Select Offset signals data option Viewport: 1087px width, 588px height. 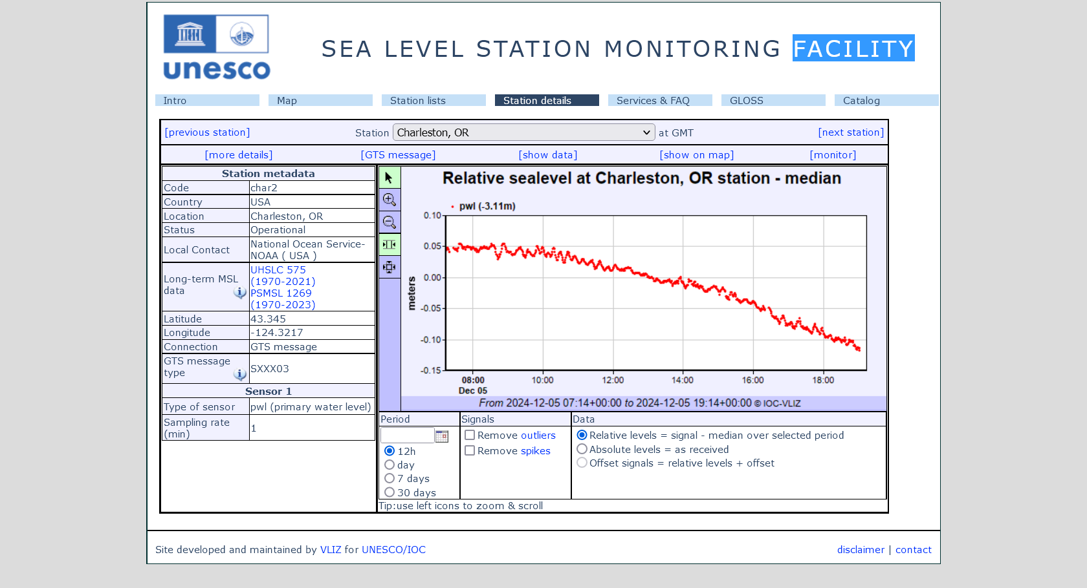582,463
